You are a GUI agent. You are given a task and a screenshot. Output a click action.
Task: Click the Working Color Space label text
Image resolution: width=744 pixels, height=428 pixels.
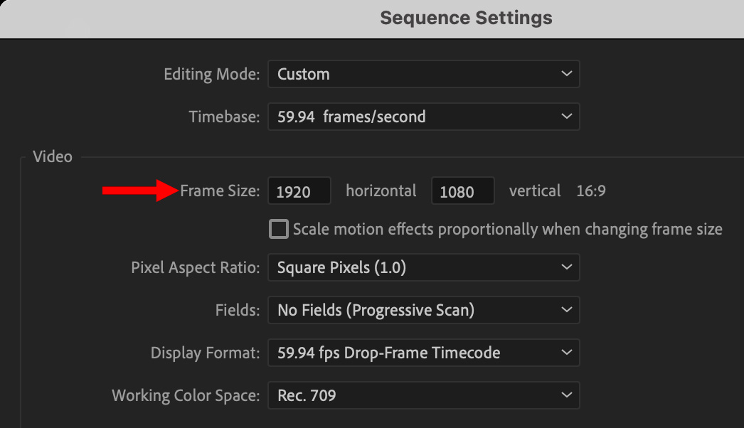click(x=186, y=395)
